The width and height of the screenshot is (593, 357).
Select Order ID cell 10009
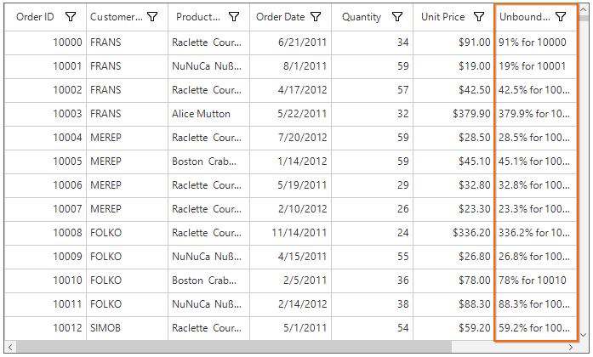[x=45, y=257]
